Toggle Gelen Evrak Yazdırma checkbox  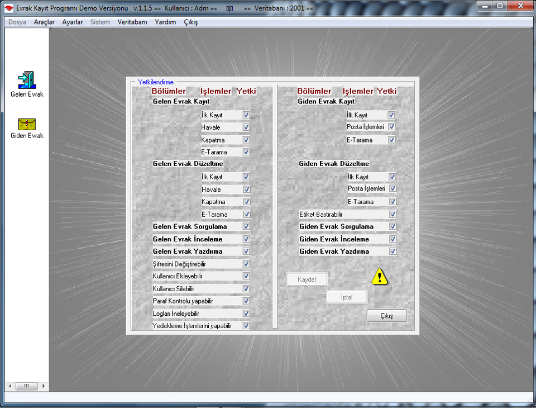[x=246, y=252]
